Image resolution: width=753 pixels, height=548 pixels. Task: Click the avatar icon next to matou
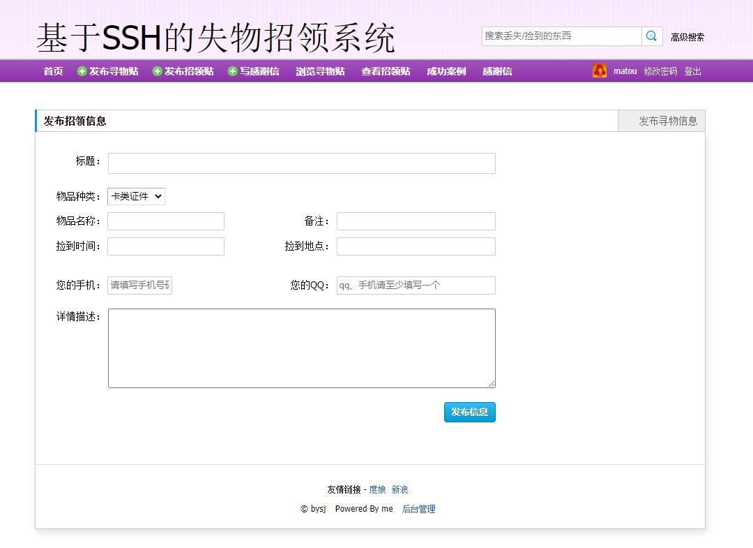coord(599,71)
